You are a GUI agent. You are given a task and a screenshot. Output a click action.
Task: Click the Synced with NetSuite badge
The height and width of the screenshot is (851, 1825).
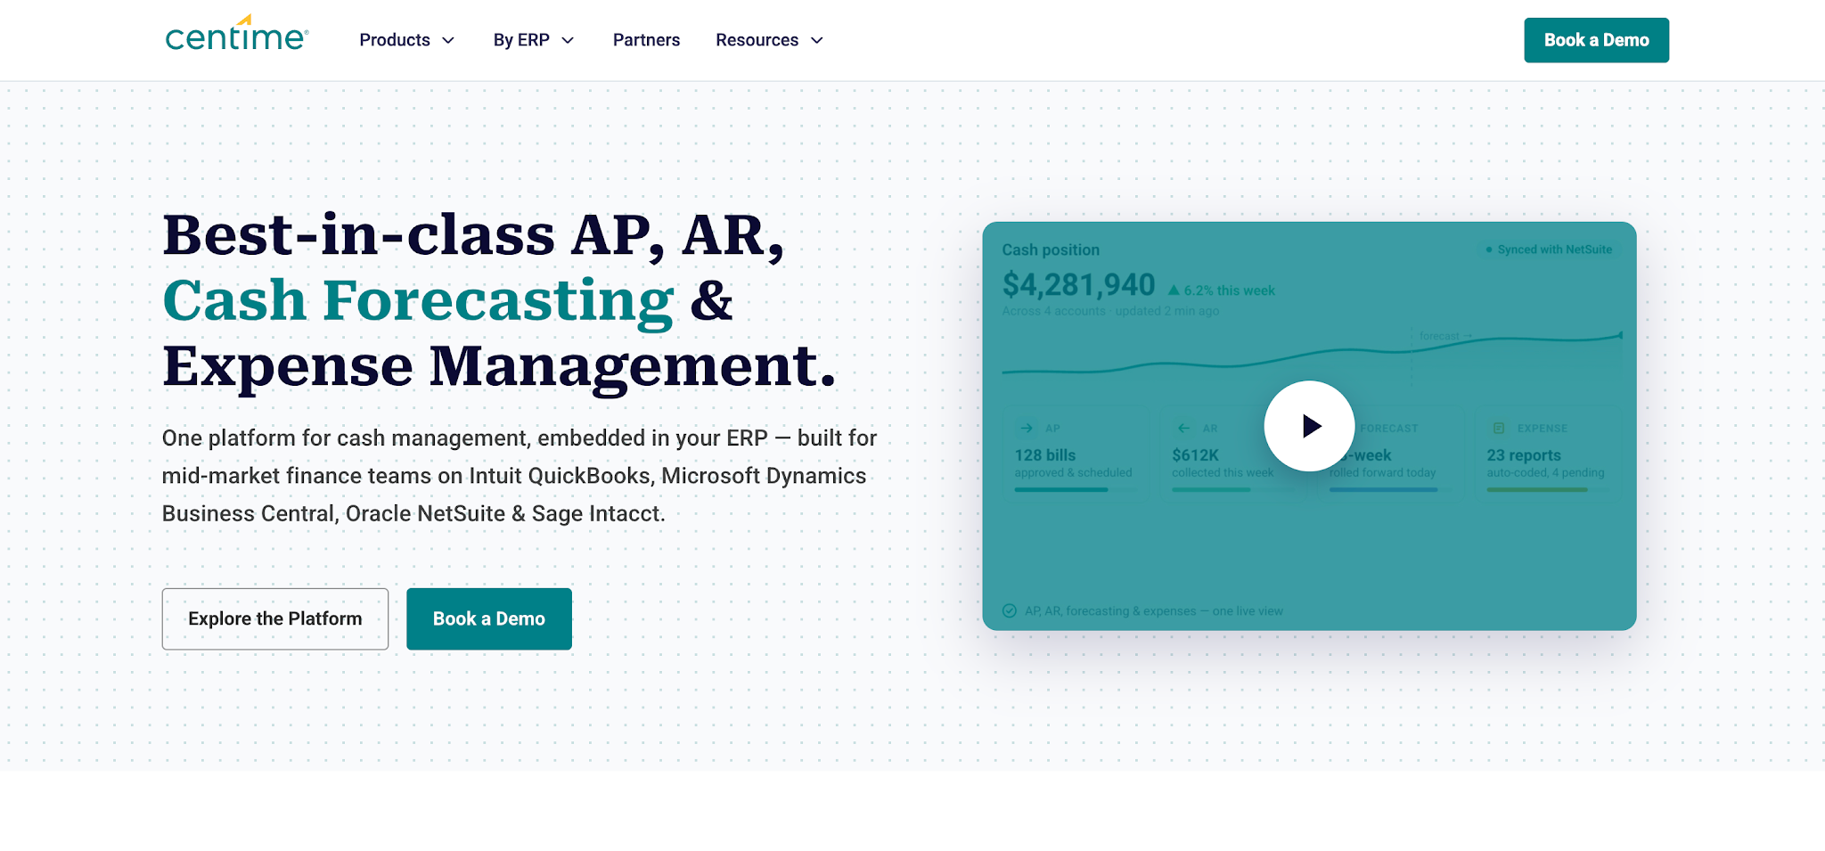(1549, 250)
